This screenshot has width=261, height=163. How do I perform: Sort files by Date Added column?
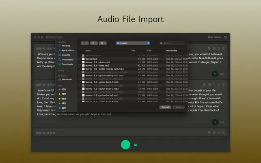click(x=172, y=51)
